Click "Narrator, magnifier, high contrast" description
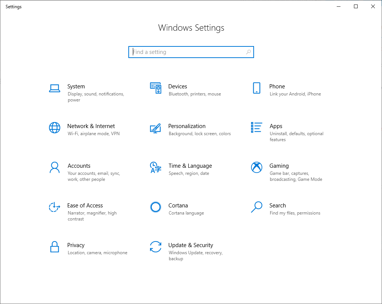The width and height of the screenshot is (382, 304). [x=92, y=216]
